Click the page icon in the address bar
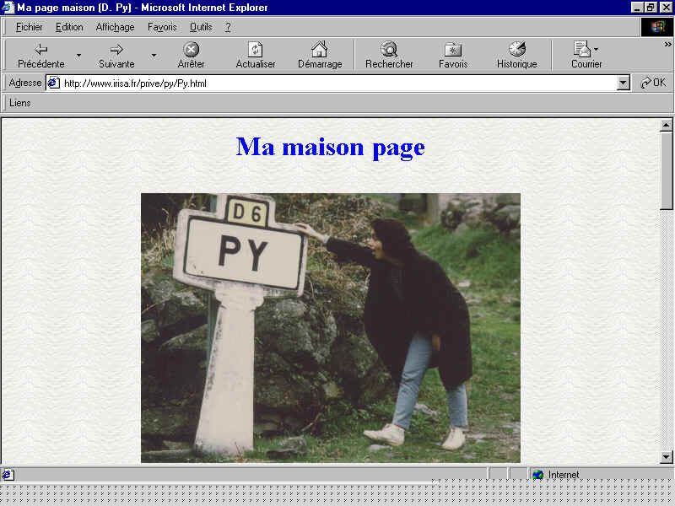This screenshot has width=675, height=506. click(x=53, y=83)
